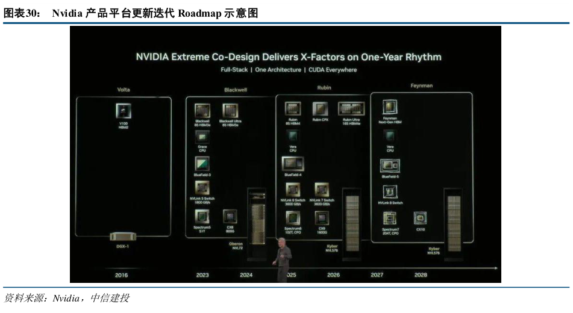Click the Spectrum5 51T chip image
The height and width of the screenshot is (313, 573).
(202, 217)
